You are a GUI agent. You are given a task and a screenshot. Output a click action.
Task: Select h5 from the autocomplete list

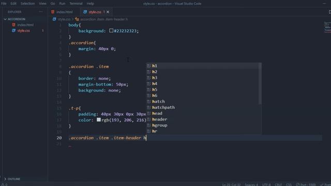203,89
